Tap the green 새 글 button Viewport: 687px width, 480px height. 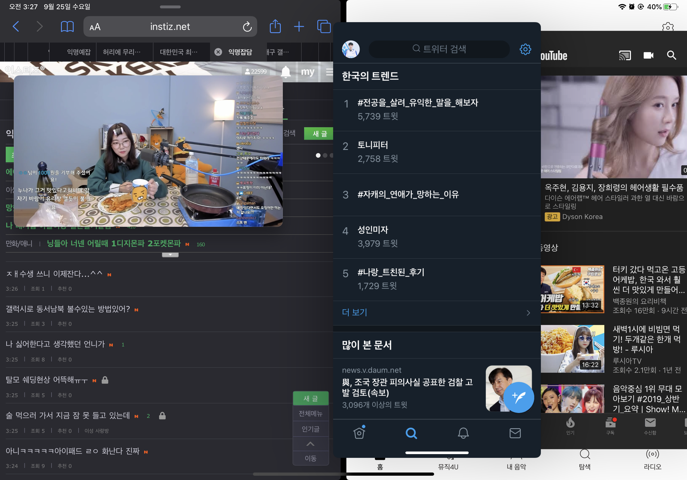(318, 134)
